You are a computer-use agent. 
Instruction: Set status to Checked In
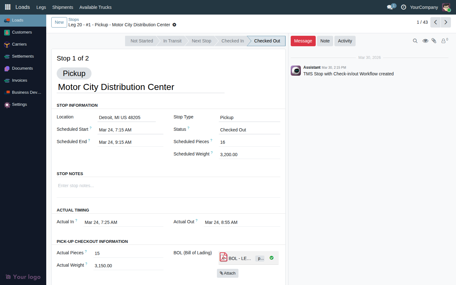click(232, 41)
